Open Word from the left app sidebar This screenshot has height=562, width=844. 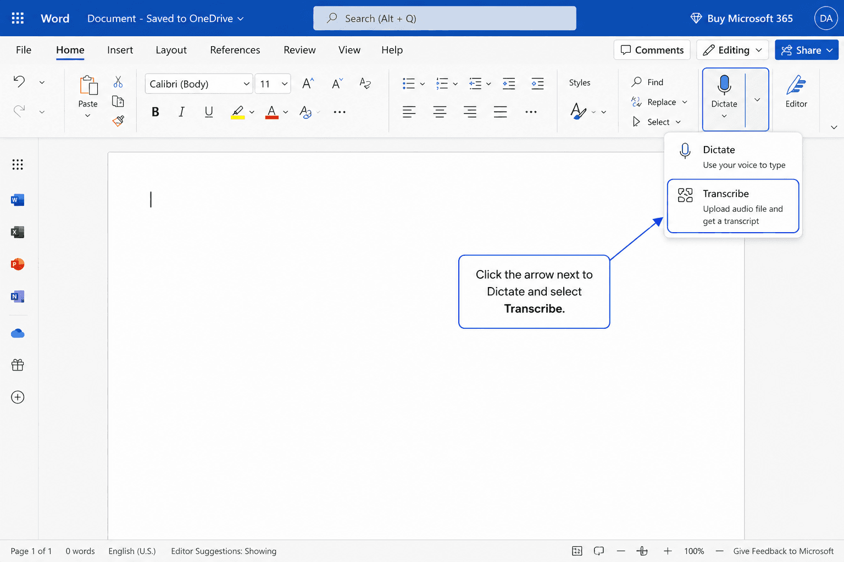(18, 200)
